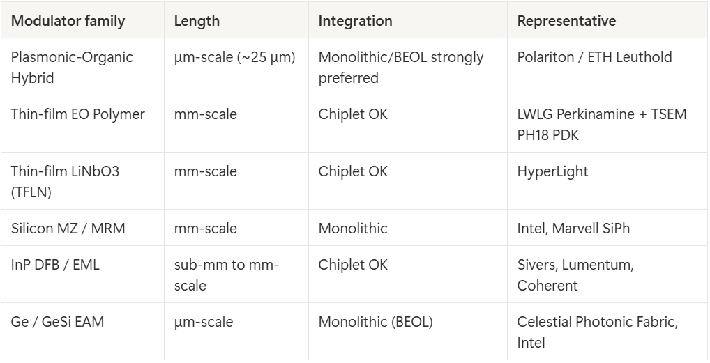Select the Silicon MZ / MRM cell
The image size is (710, 363).
pyautogui.click(x=82, y=228)
